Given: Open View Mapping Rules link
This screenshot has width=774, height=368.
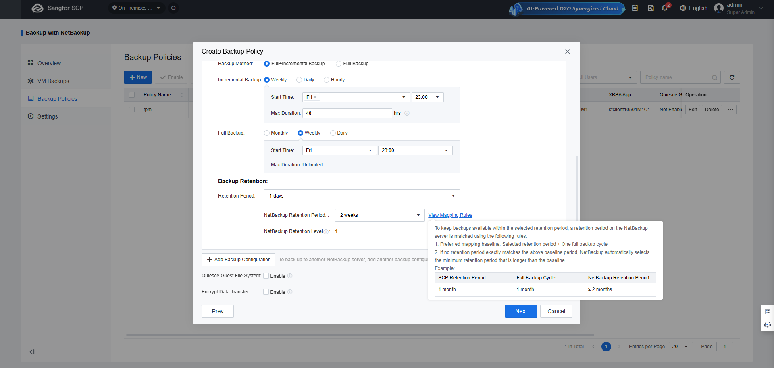Looking at the screenshot, I should pyautogui.click(x=450, y=215).
